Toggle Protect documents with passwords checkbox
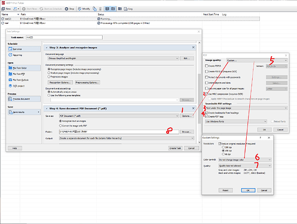This screenshot has width=297, height=224. pos(207,77)
